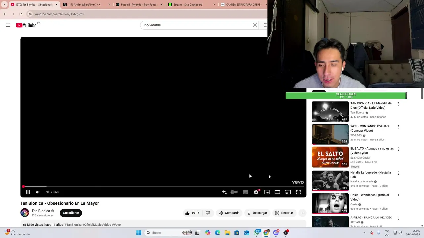
Task: Open options menu for Oasis Wonderwall
Action: coord(399,196)
